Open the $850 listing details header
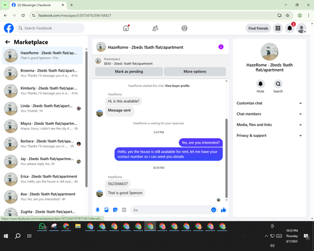Viewport: 314px width, 251px height. click(161, 61)
